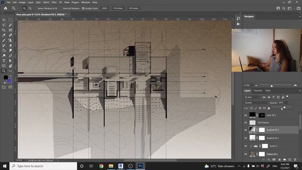Select the Dodge tool
The height and width of the screenshot is (170, 302).
(4, 56)
